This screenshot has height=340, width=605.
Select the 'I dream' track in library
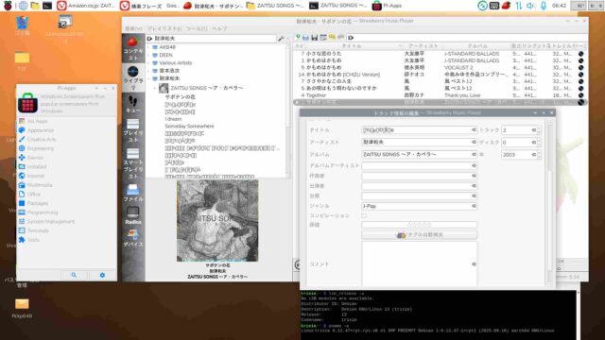tap(173, 119)
